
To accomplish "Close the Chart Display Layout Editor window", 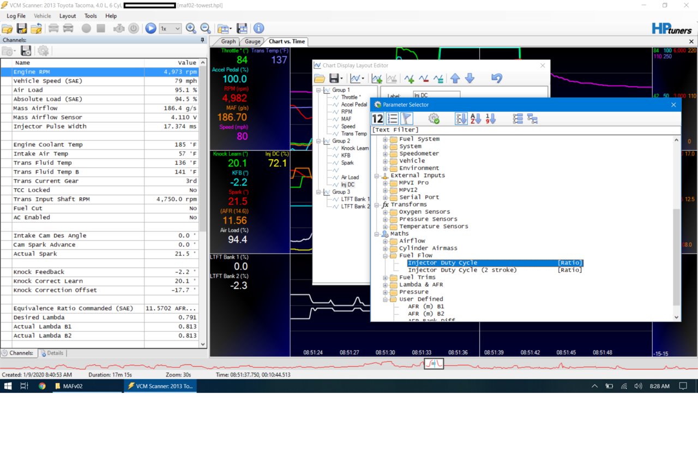I will (543, 65).
